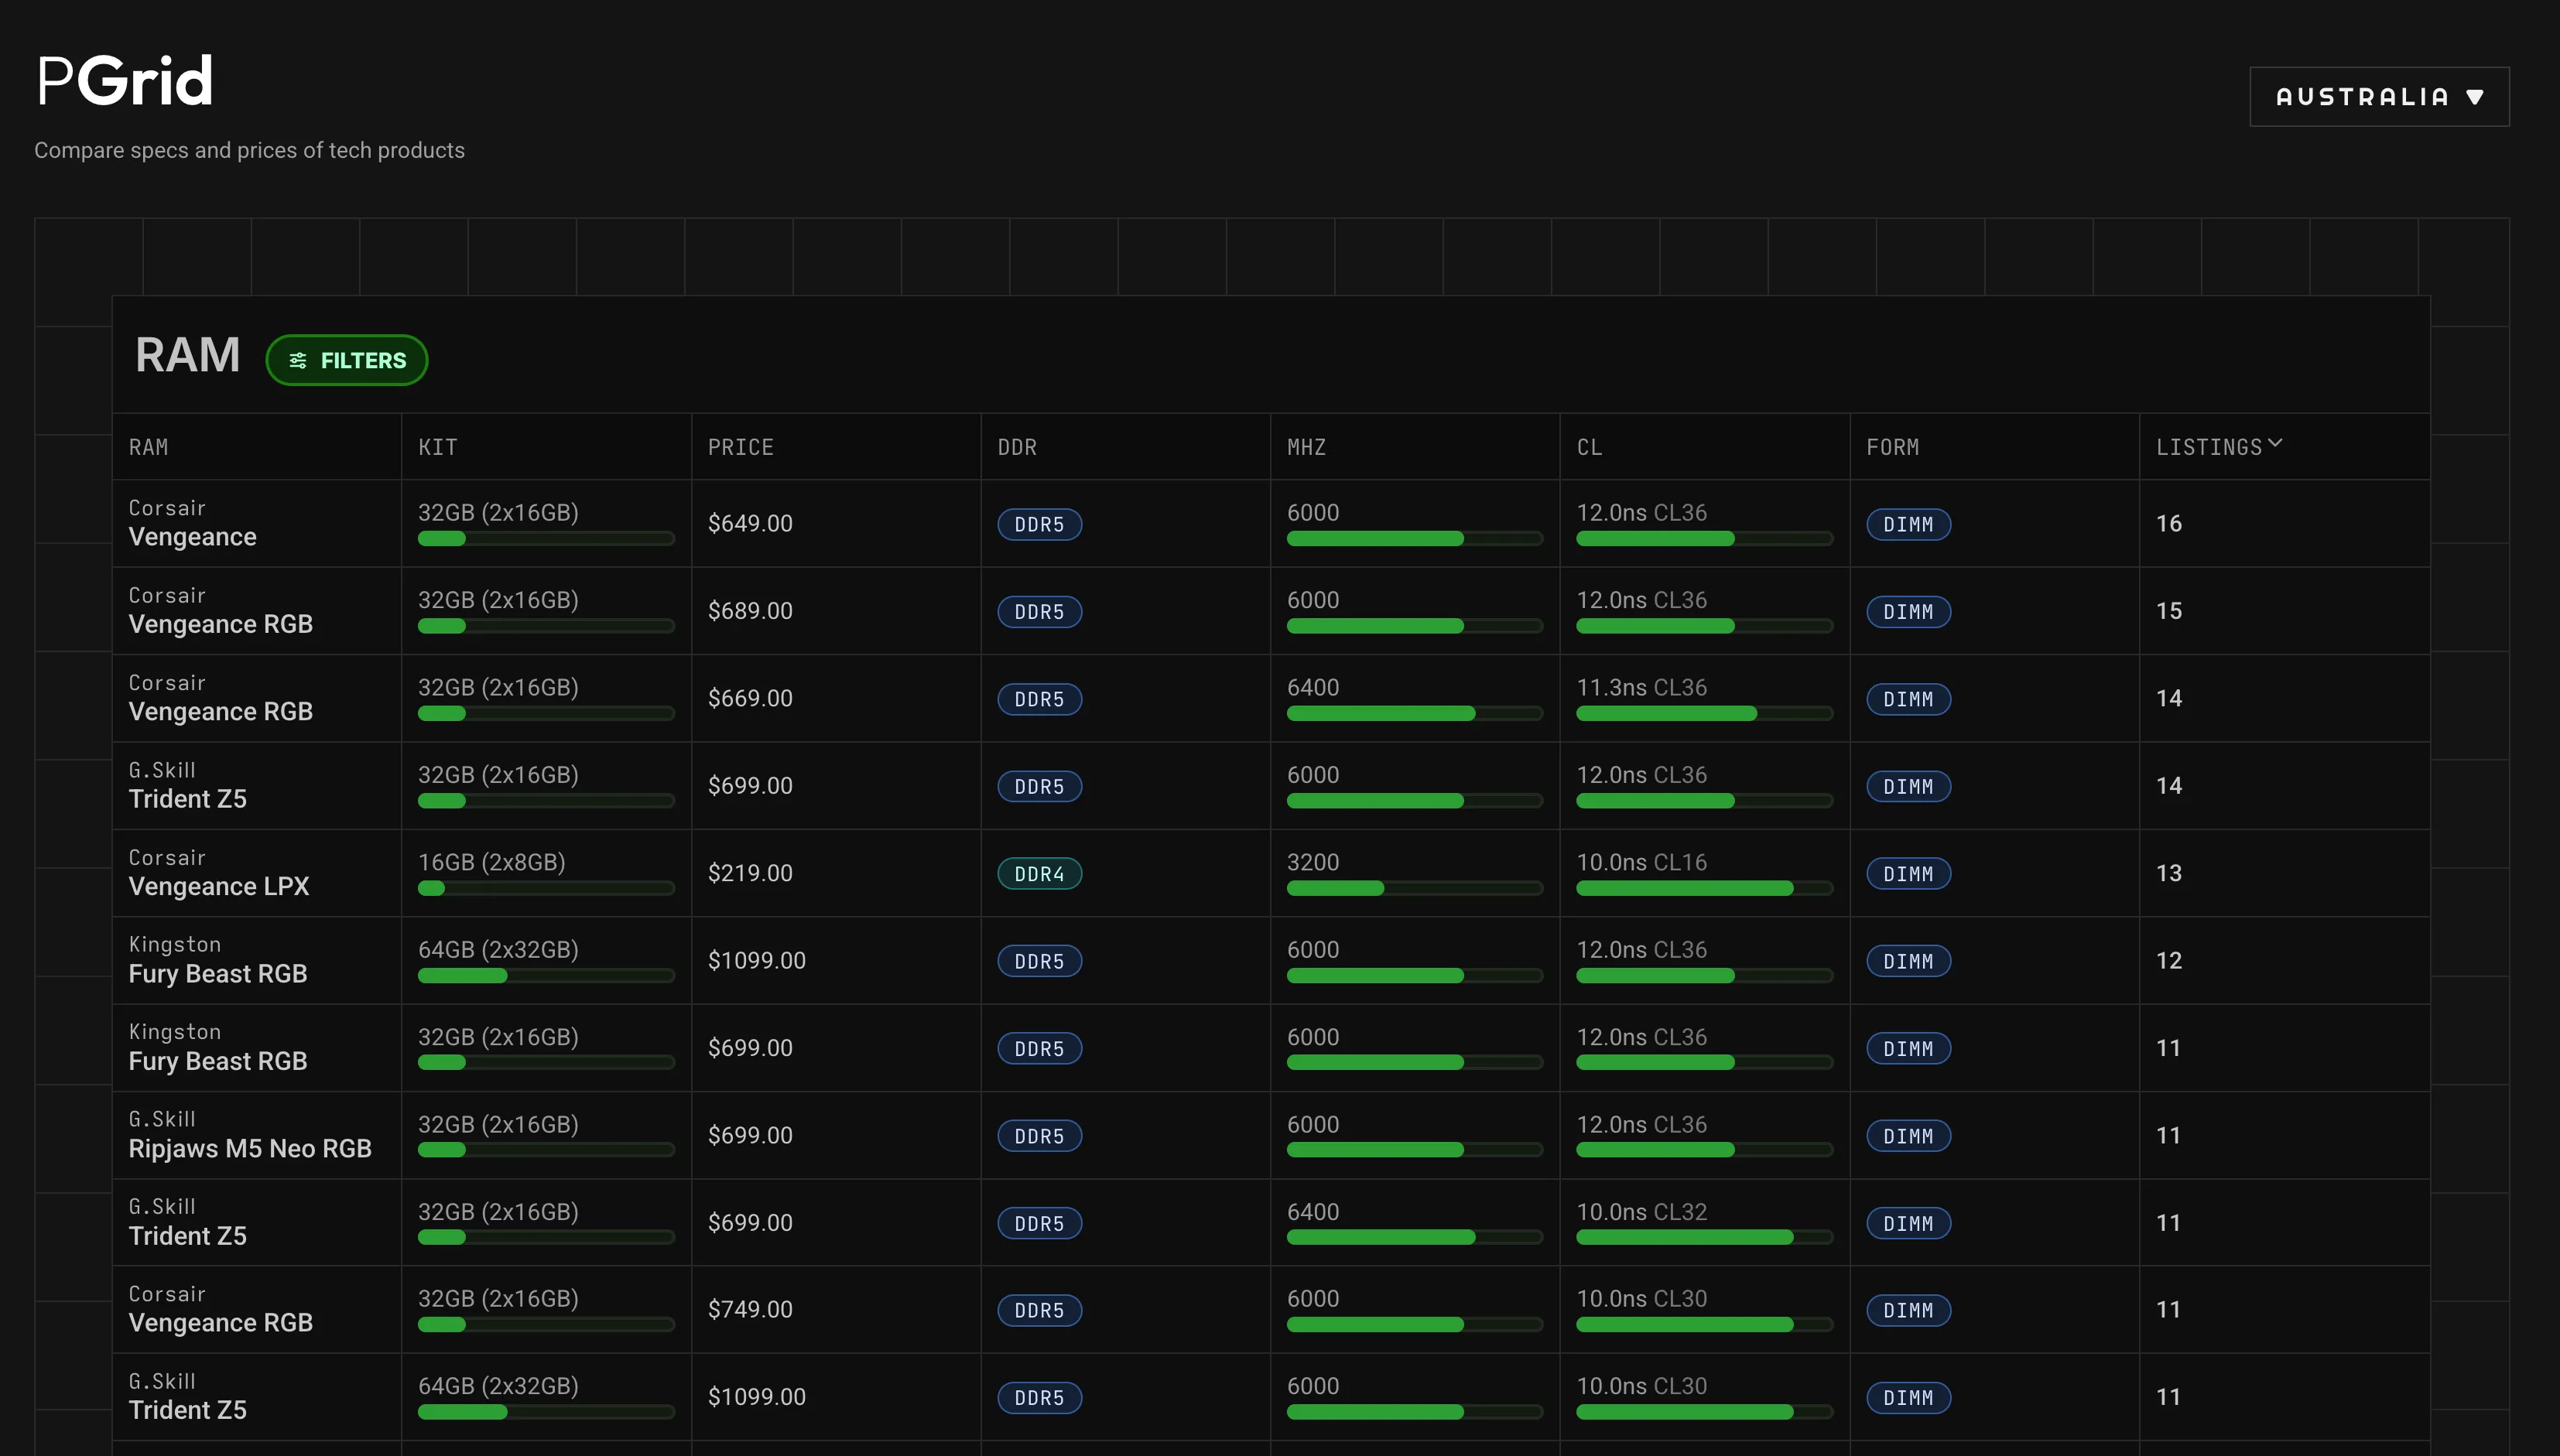This screenshot has height=1456, width=2560.
Task: Click the 3200 MHz speed bar
Action: point(1334,888)
